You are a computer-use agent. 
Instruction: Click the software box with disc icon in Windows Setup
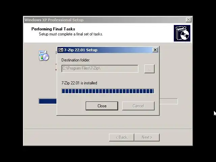[x=44, y=56]
